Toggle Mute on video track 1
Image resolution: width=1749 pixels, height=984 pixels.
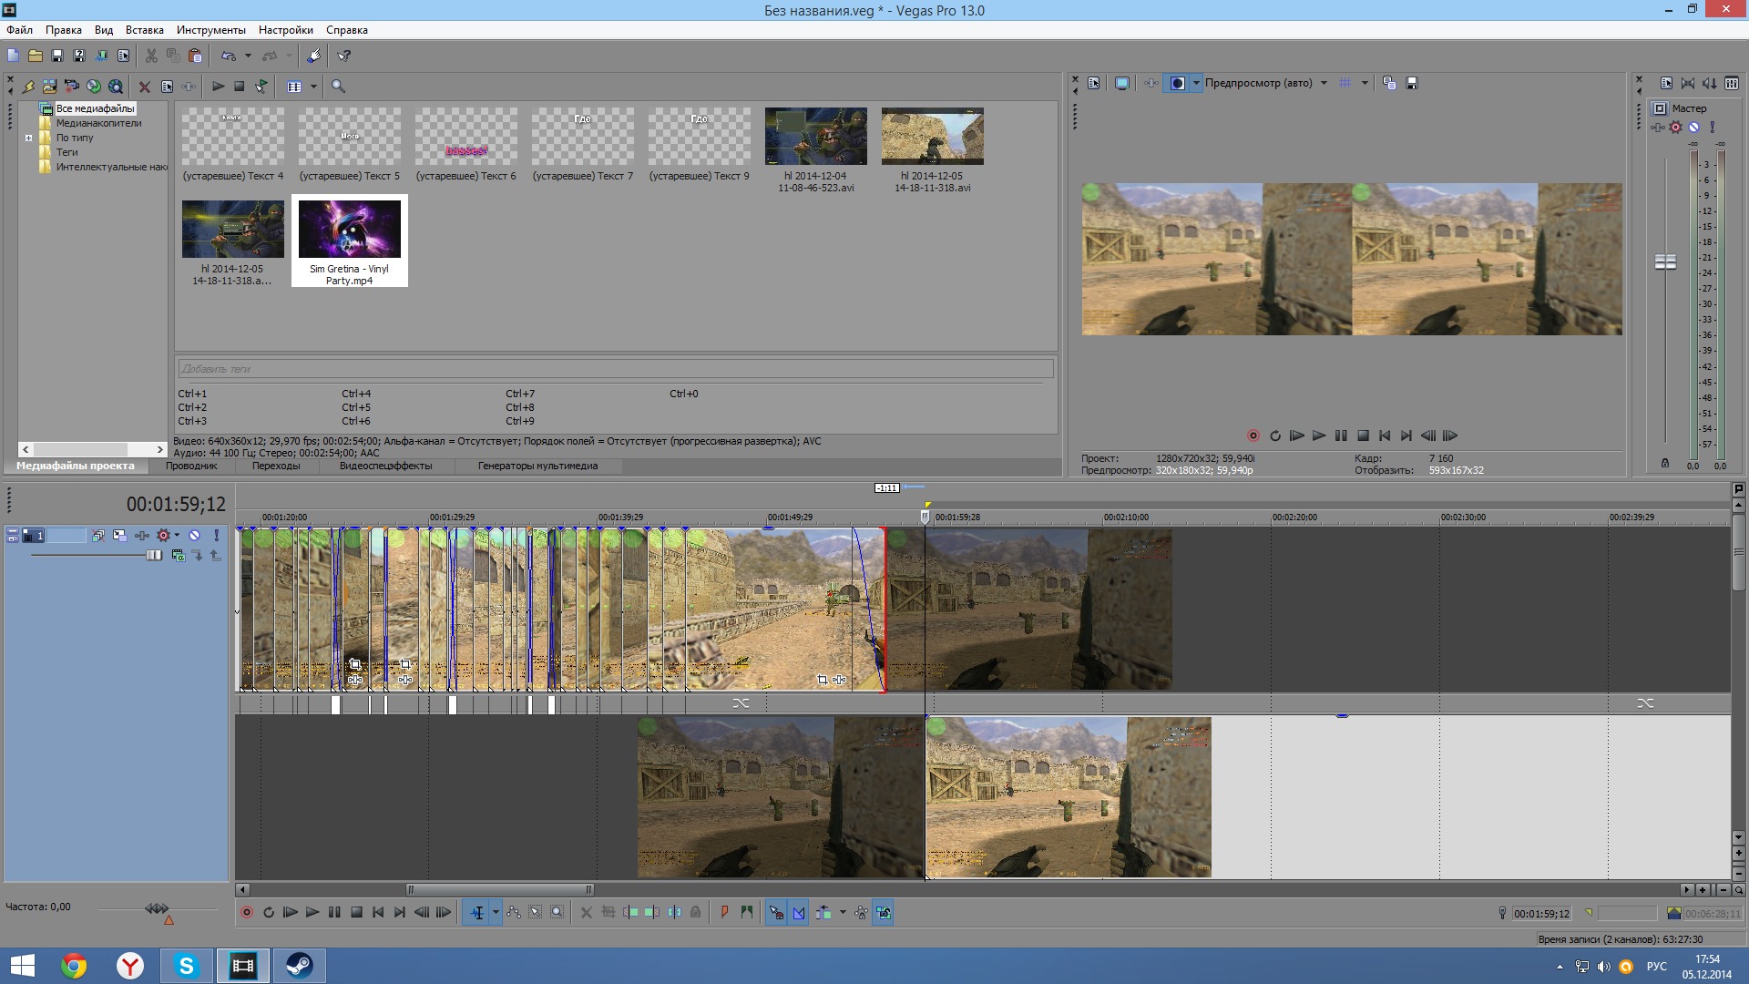194,536
